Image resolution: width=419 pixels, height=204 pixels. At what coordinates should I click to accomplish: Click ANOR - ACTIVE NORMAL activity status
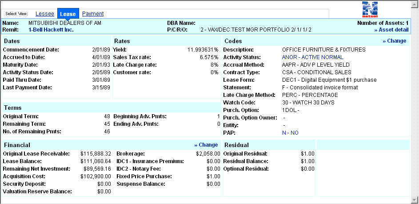[313, 57]
